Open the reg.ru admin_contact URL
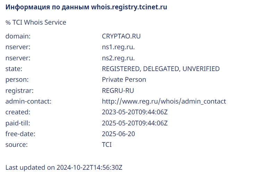This screenshot has height=177, width=253. 164,101
